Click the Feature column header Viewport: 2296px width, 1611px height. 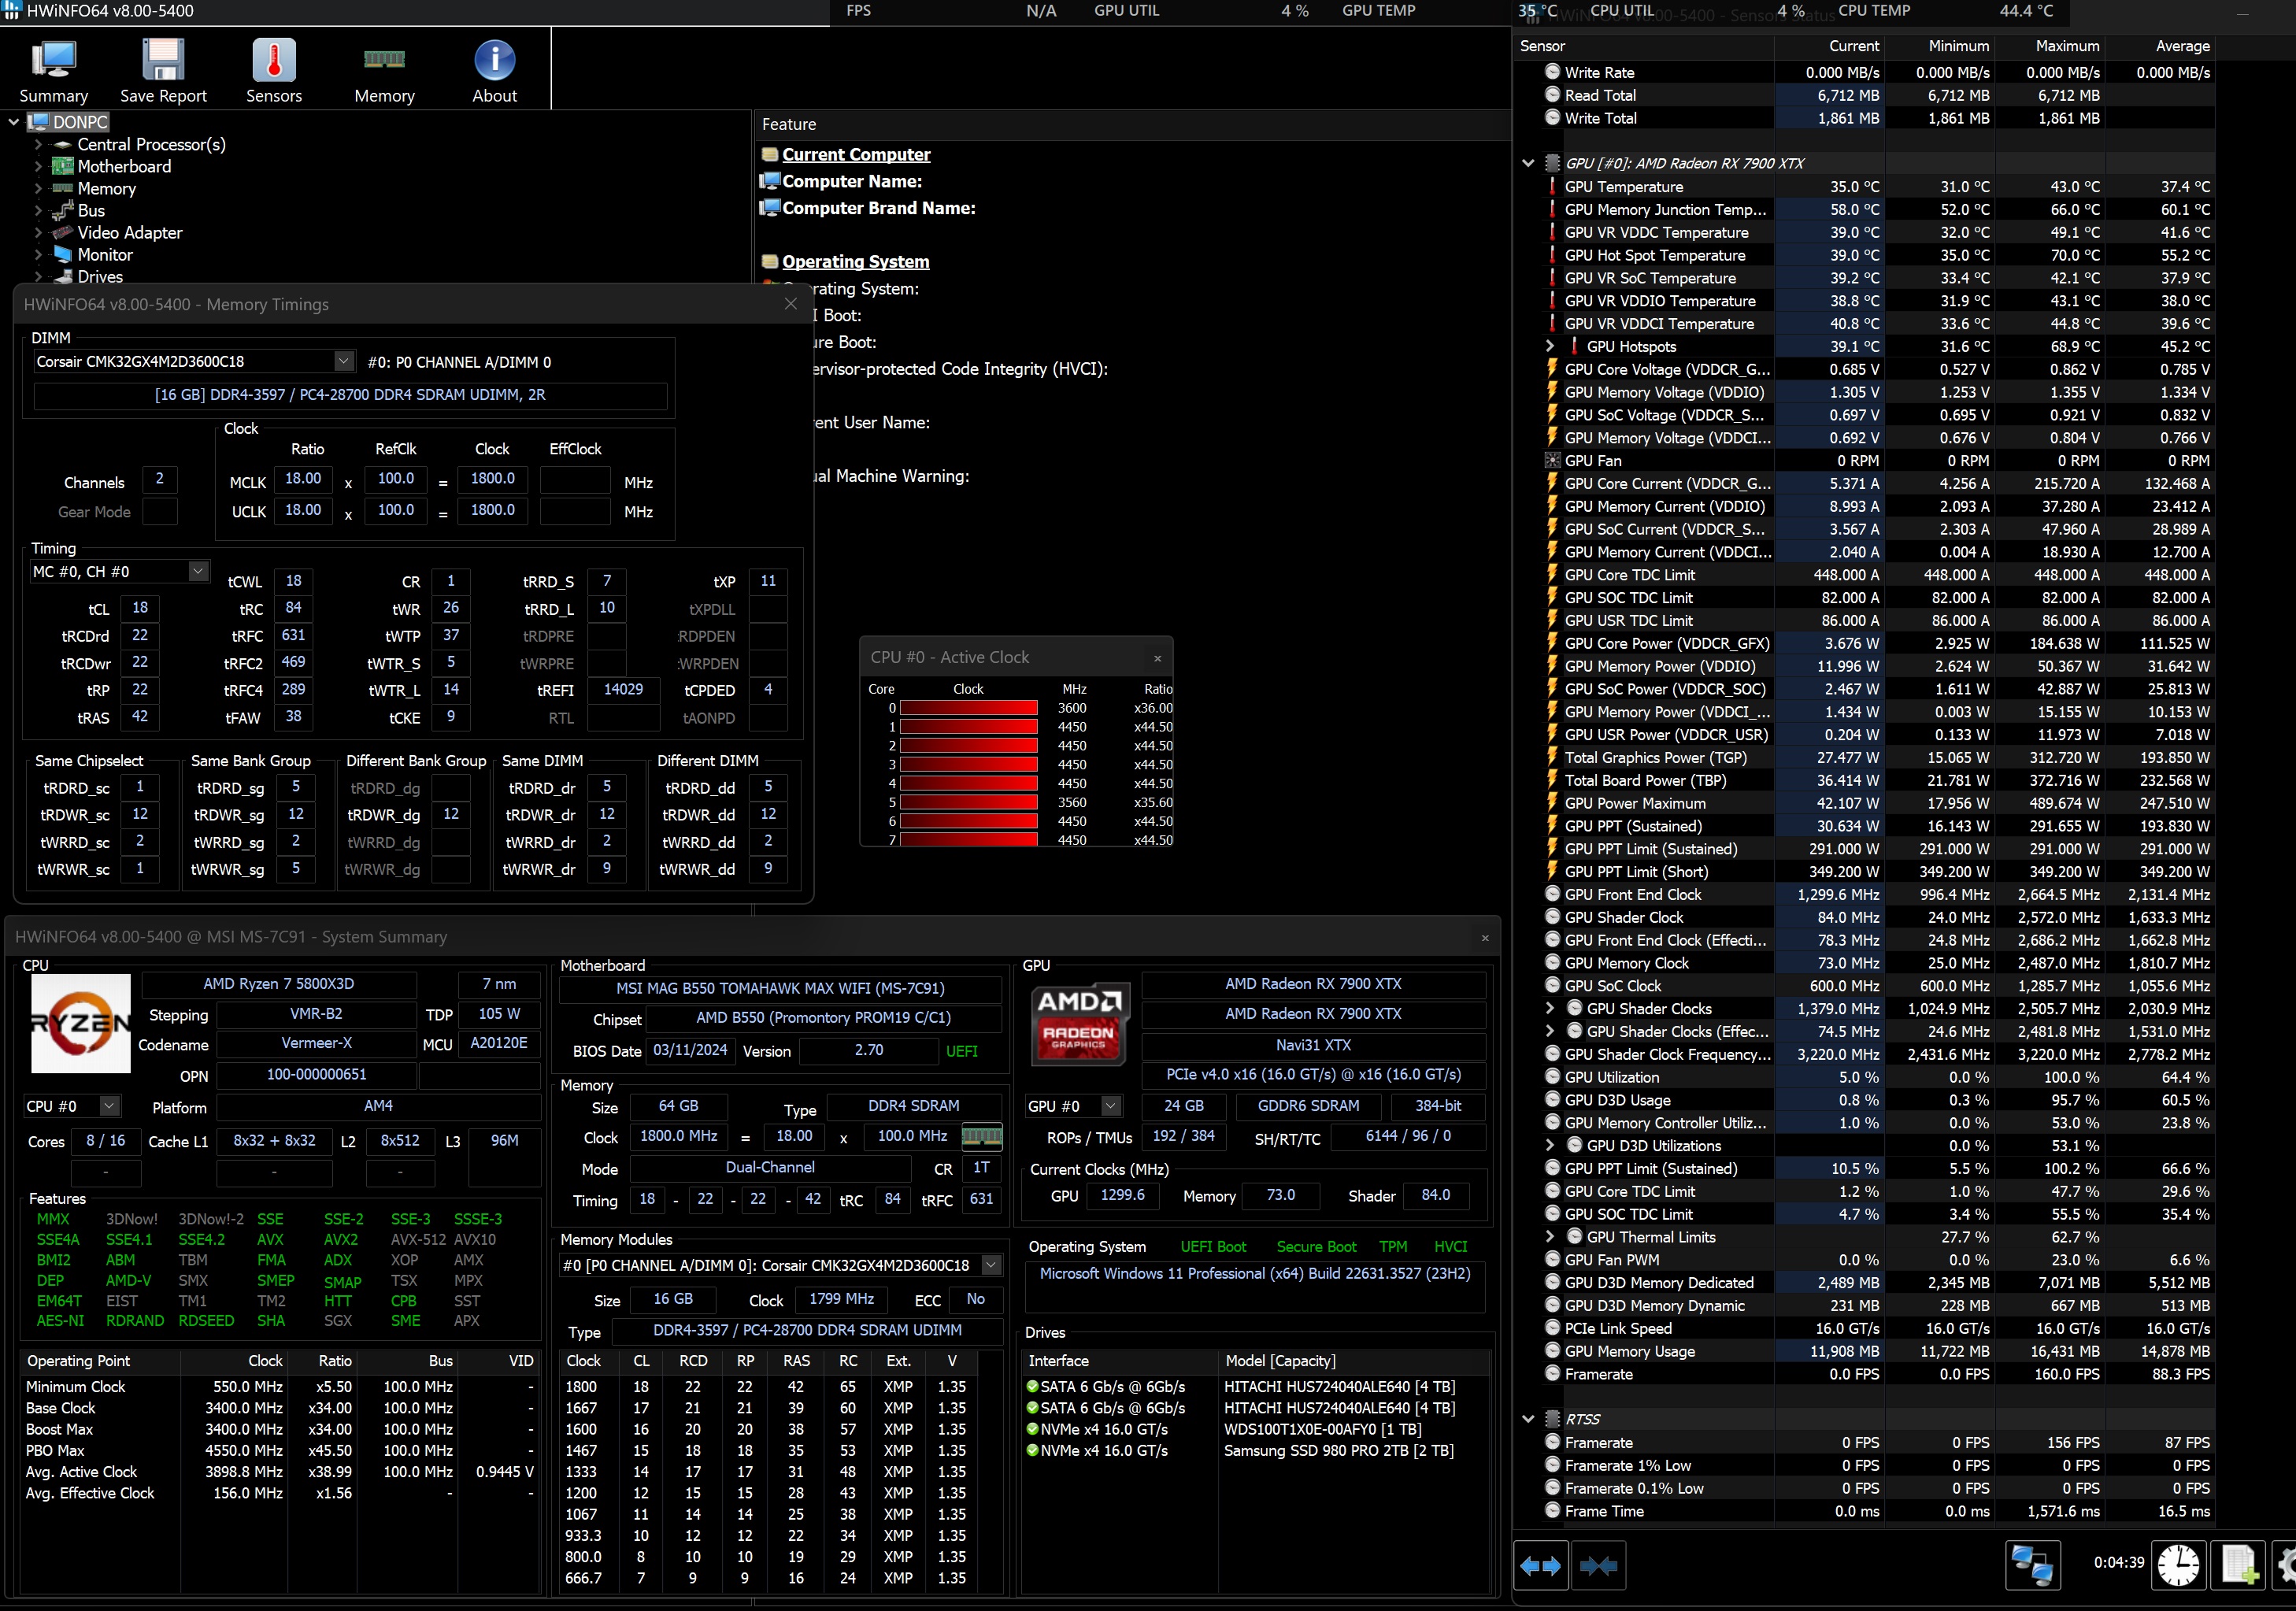[x=1132, y=125]
